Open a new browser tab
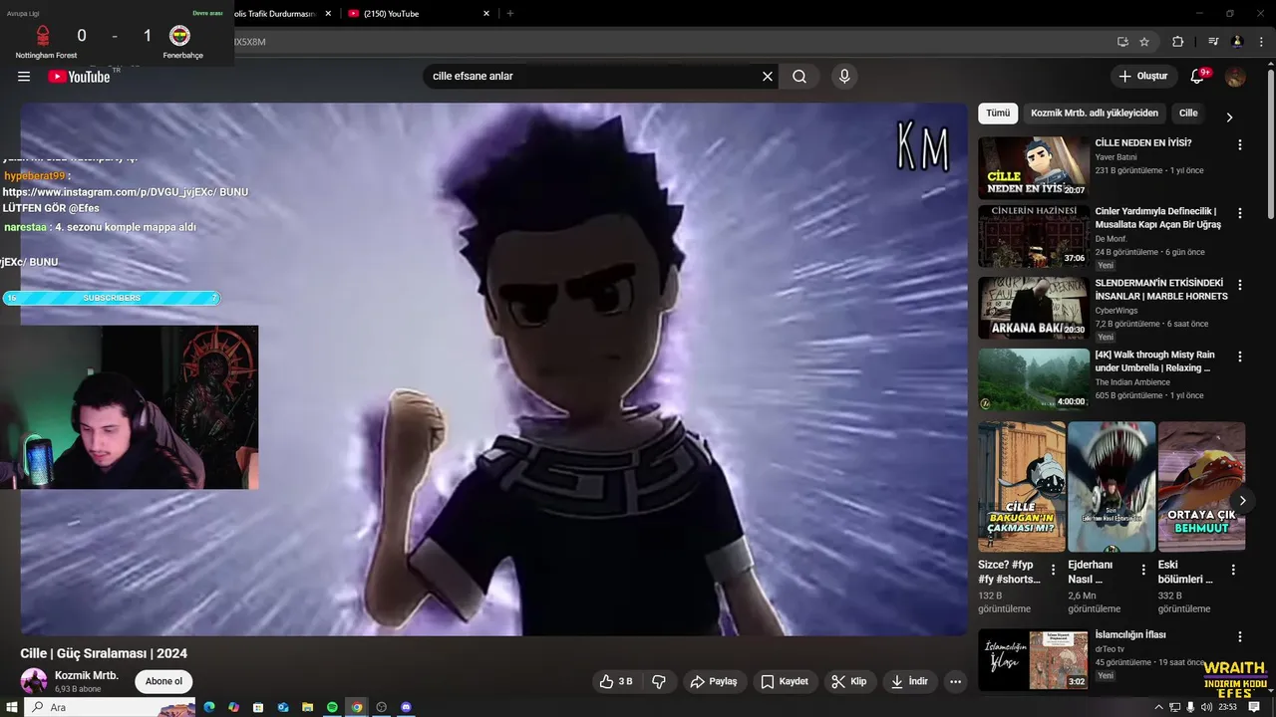 (x=510, y=14)
